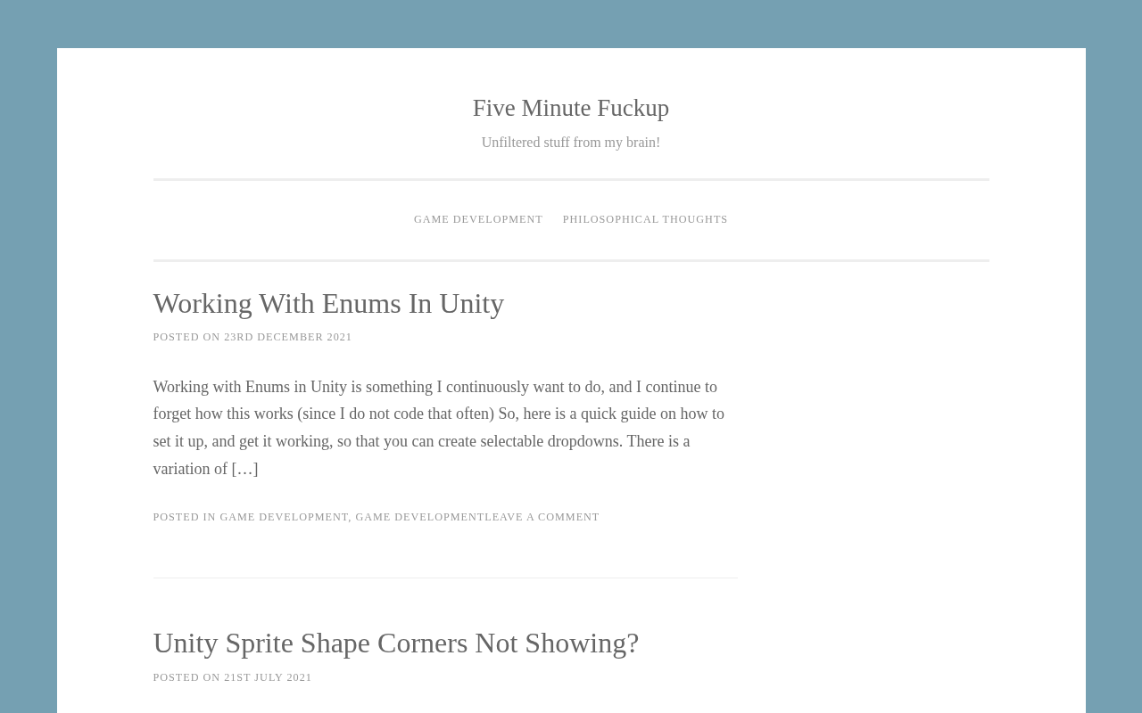Click the […] ellipsis ending the excerpt

(x=244, y=469)
